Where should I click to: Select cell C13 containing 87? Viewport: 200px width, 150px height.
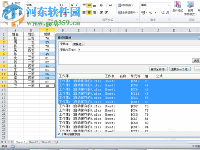(x=47, y=82)
